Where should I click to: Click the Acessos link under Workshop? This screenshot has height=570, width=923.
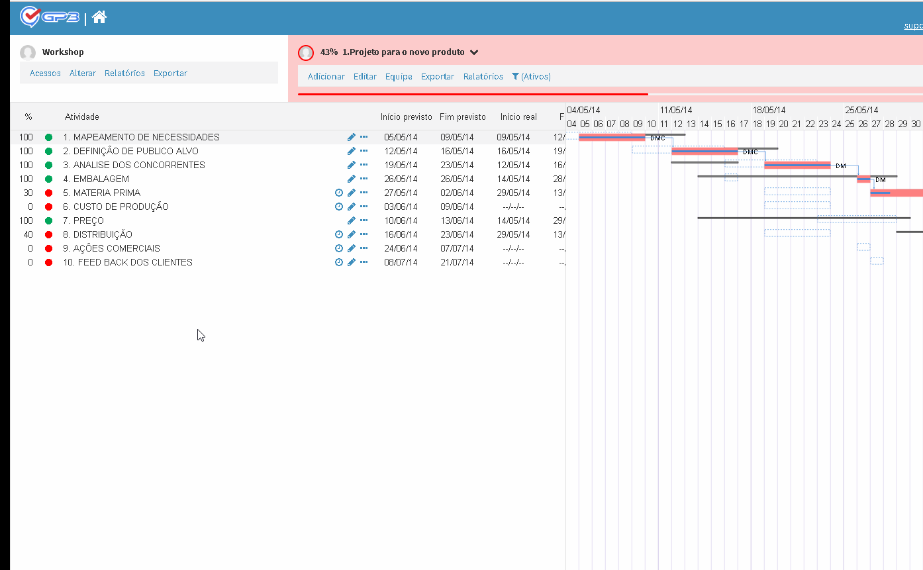(x=45, y=73)
